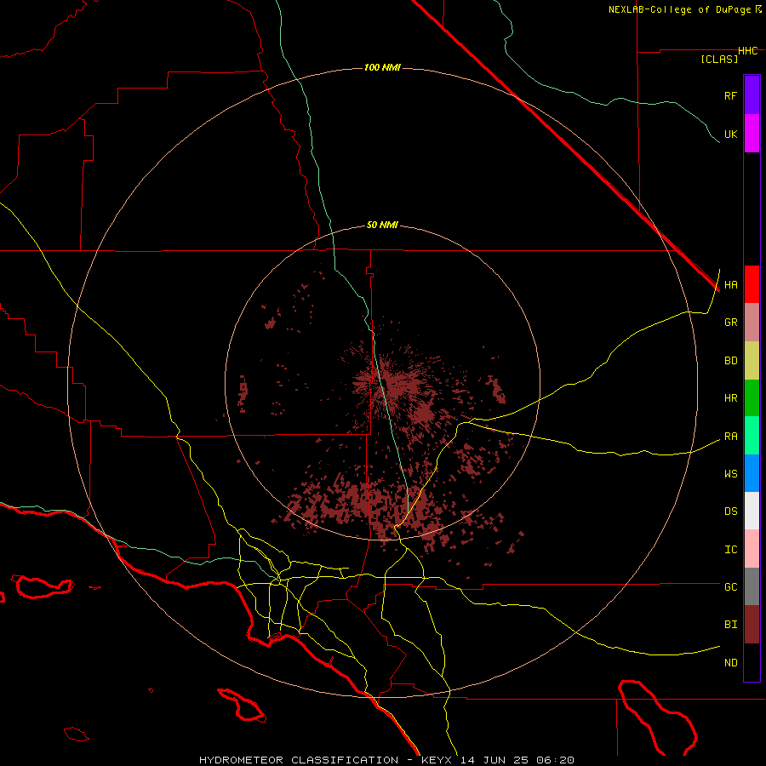
Task: Click the BI dark-red legend swatch
Action: click(752, 625)
